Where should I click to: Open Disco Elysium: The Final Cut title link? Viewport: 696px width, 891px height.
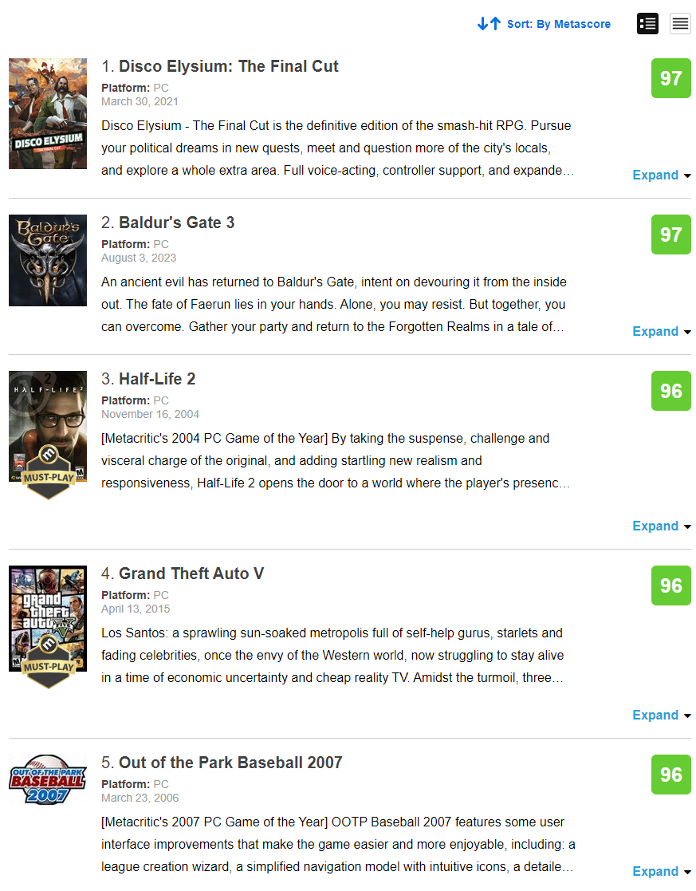pyautogui.click(x=228, y=66)
